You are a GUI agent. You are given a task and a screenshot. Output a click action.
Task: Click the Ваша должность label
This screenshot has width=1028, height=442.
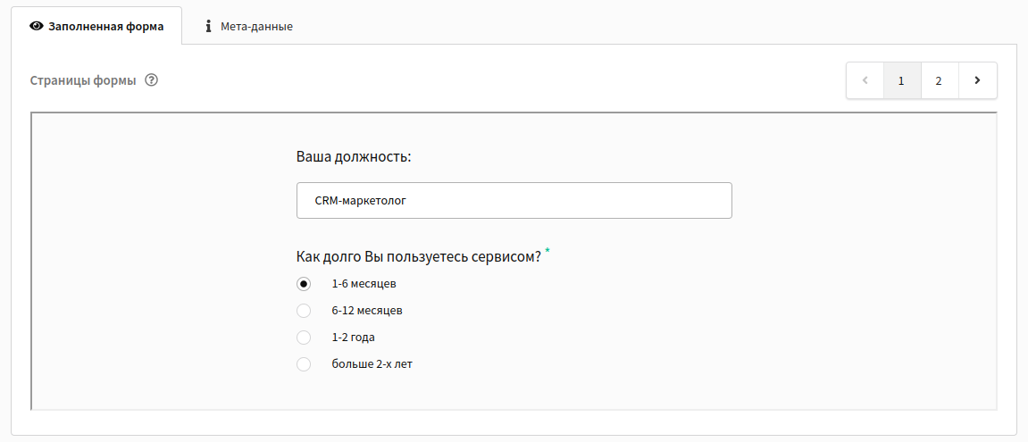point(354,157)
